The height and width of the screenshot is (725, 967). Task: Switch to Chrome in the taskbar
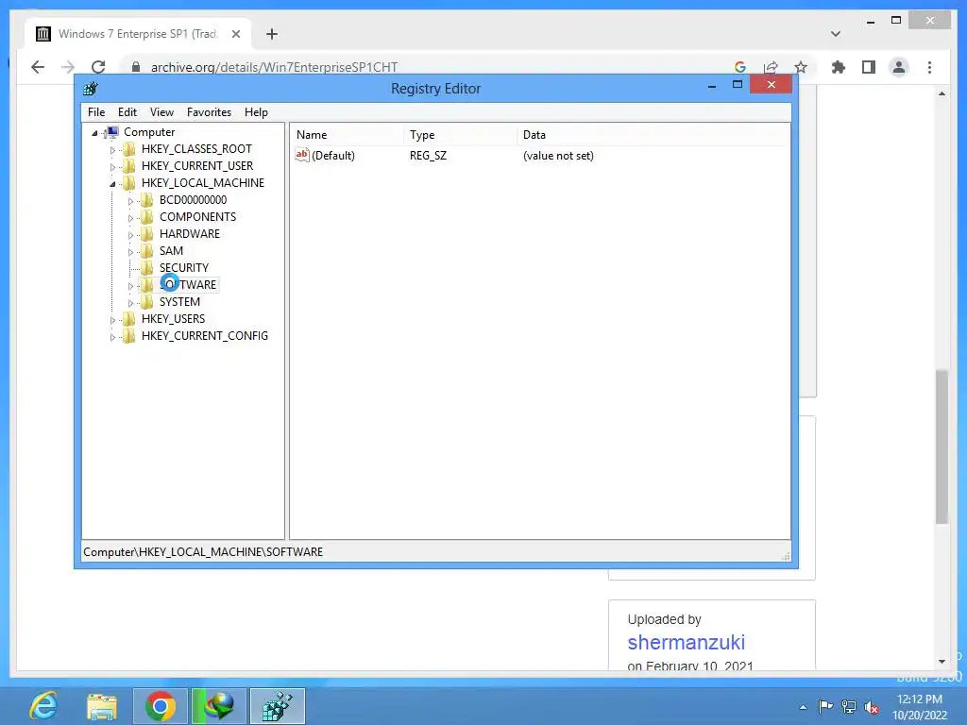tap(161, 706)
